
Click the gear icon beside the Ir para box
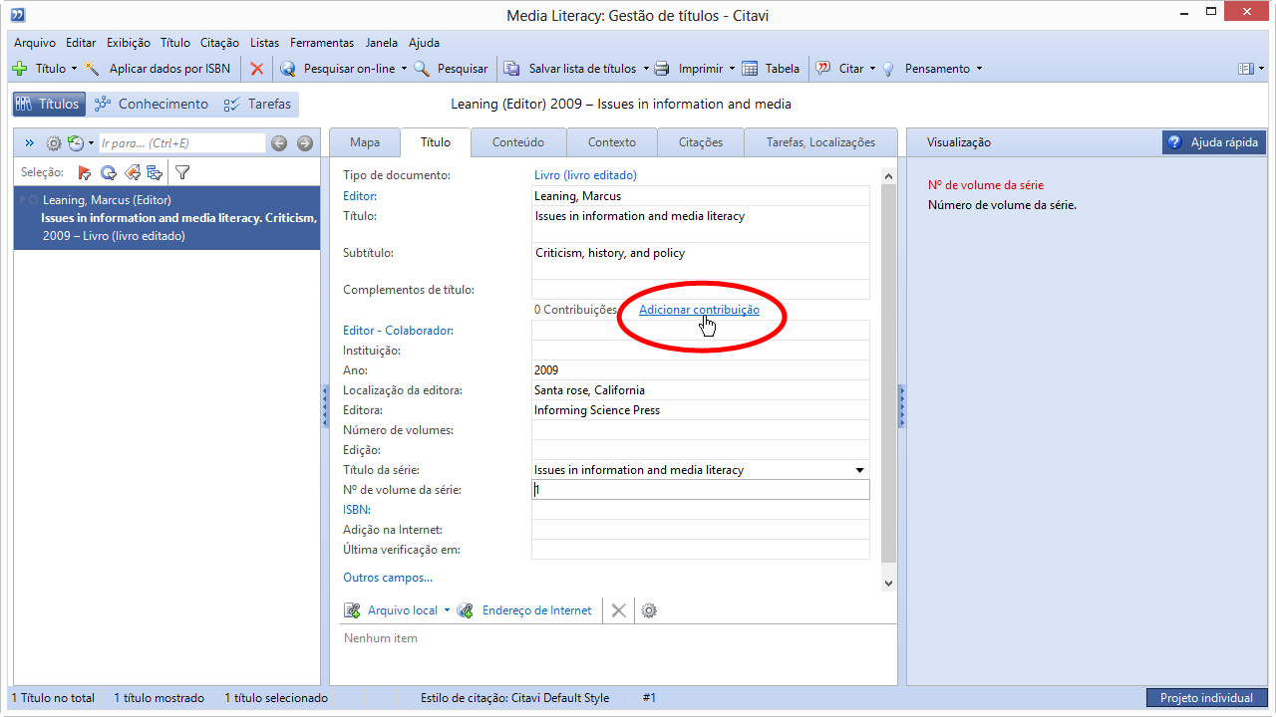pos(54,143)
